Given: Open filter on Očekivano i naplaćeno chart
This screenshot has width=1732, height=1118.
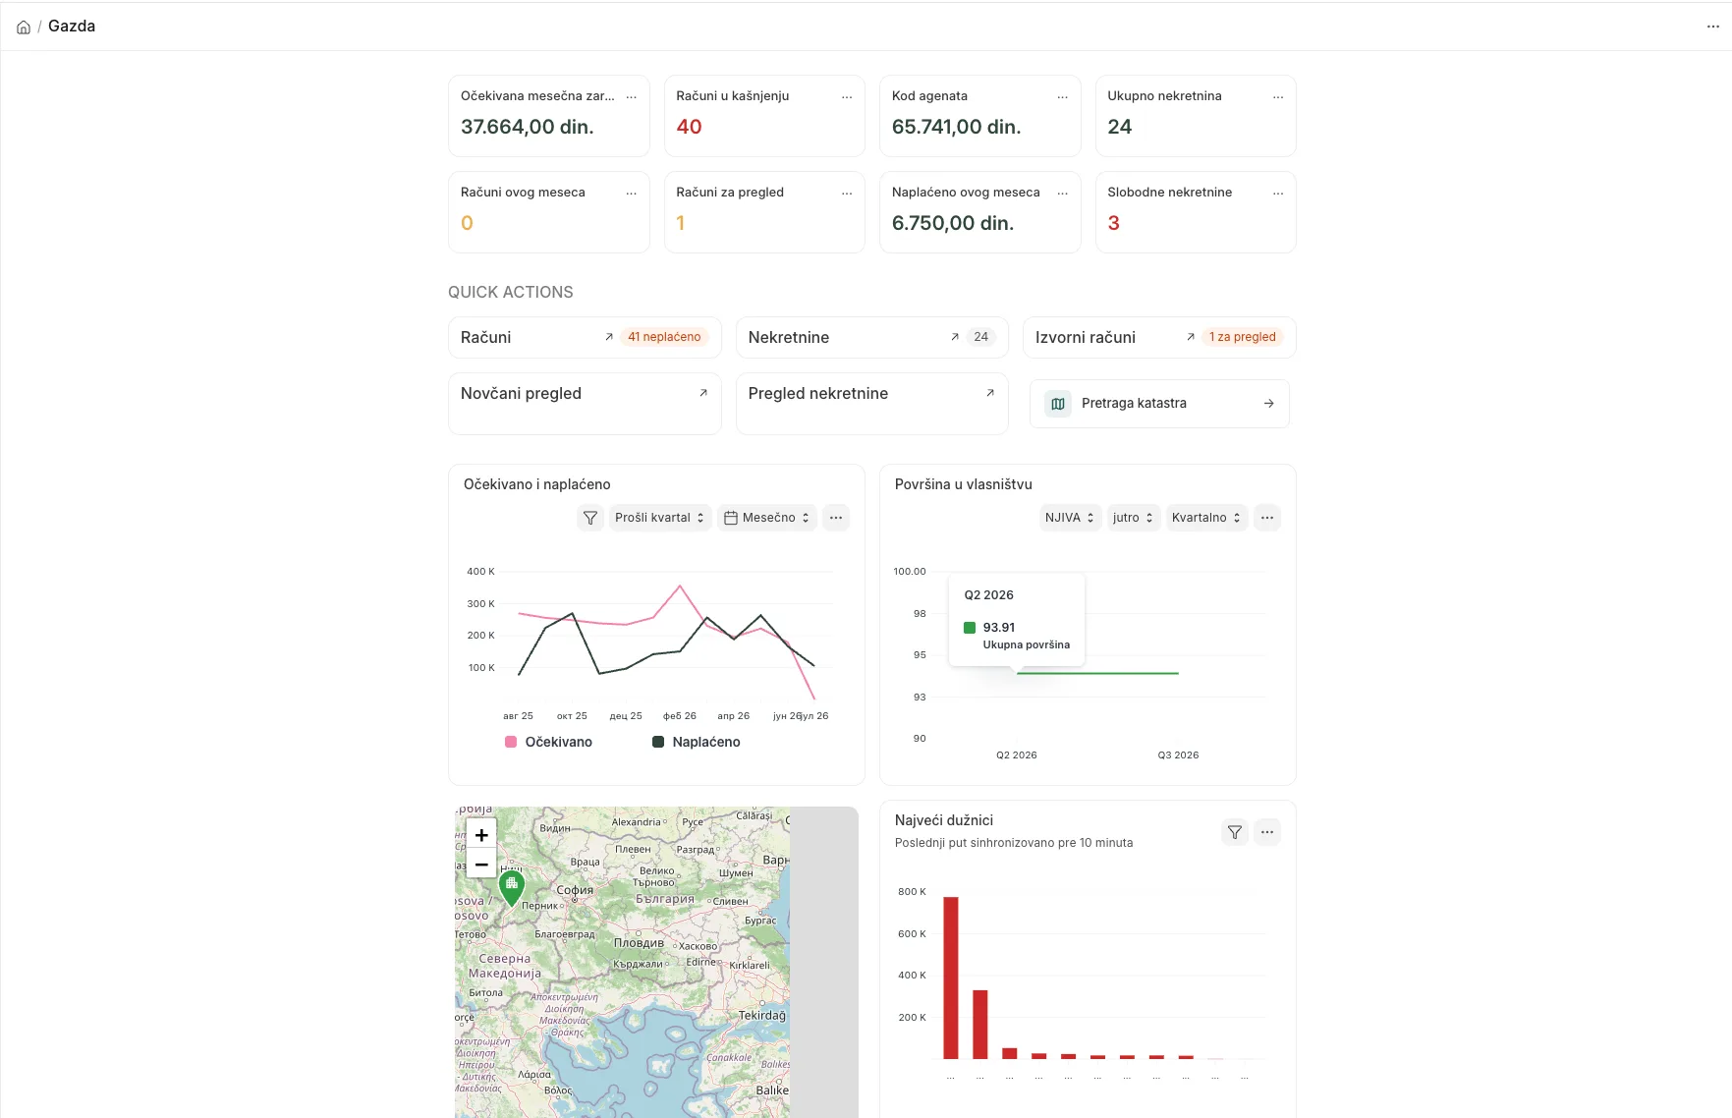Looking at the screenshot, I should pyautogui.click(x=589, y=518).
